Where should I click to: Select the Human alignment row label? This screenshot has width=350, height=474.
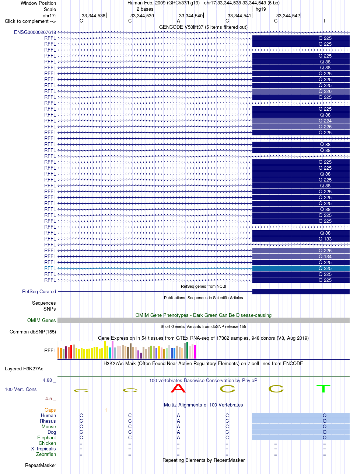pyautogui.click(x=49, y=415)
